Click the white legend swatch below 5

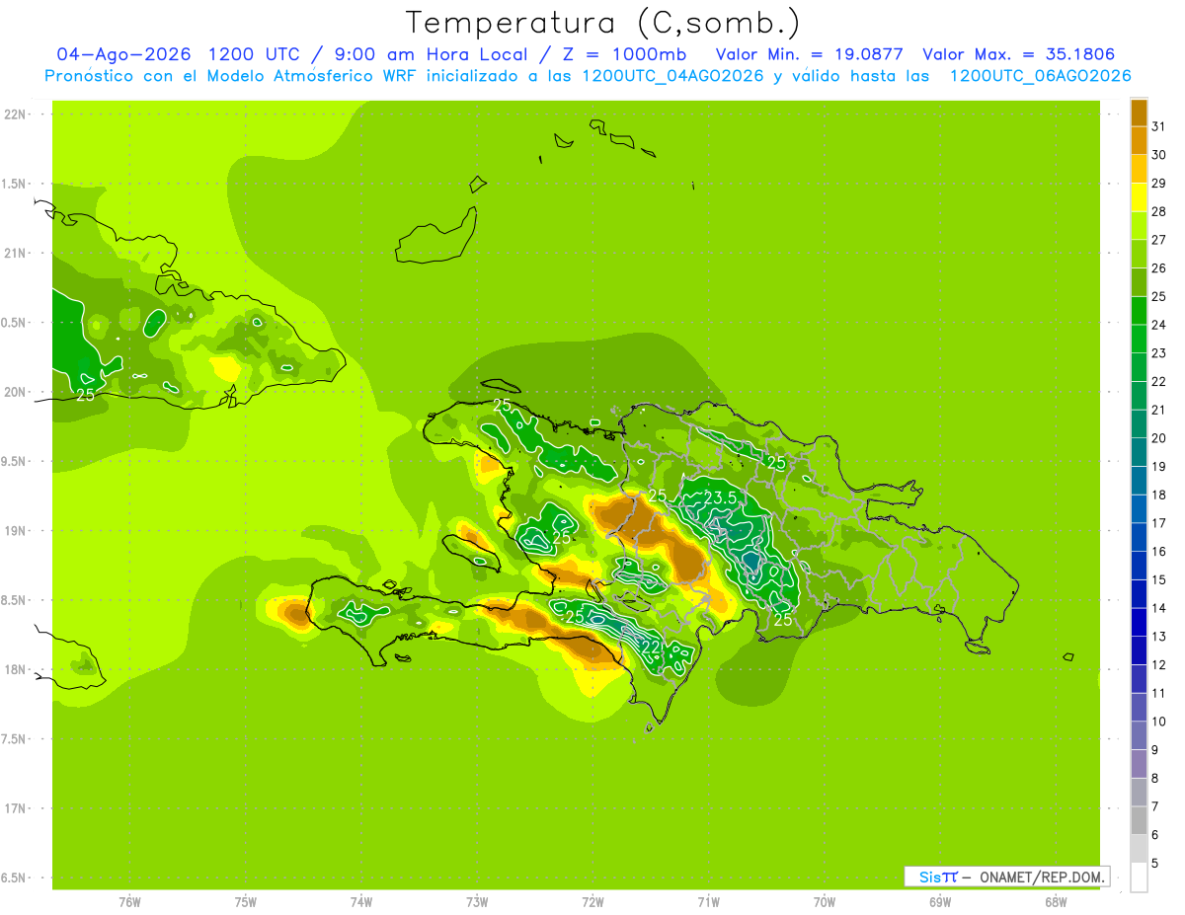1139,877
